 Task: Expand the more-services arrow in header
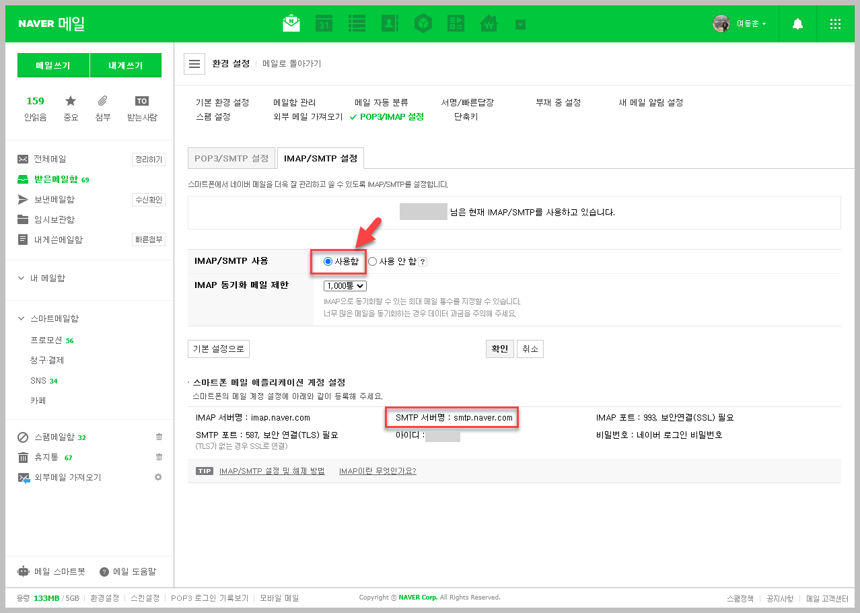click(x=520, y=24)
